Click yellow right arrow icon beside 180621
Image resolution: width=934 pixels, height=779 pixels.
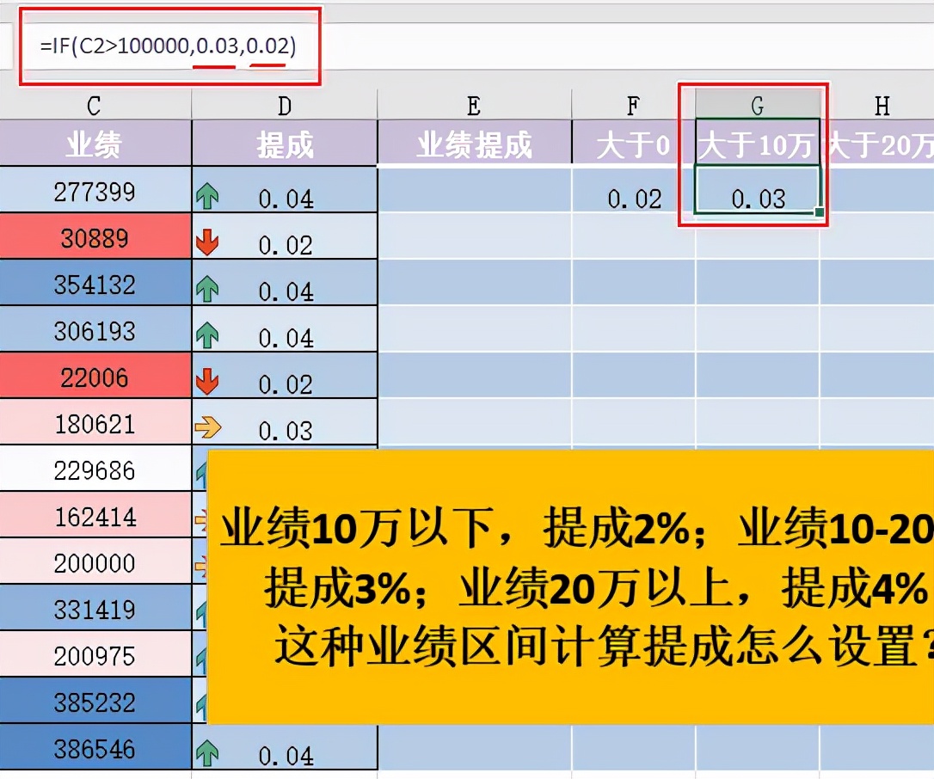click(208, 427)
